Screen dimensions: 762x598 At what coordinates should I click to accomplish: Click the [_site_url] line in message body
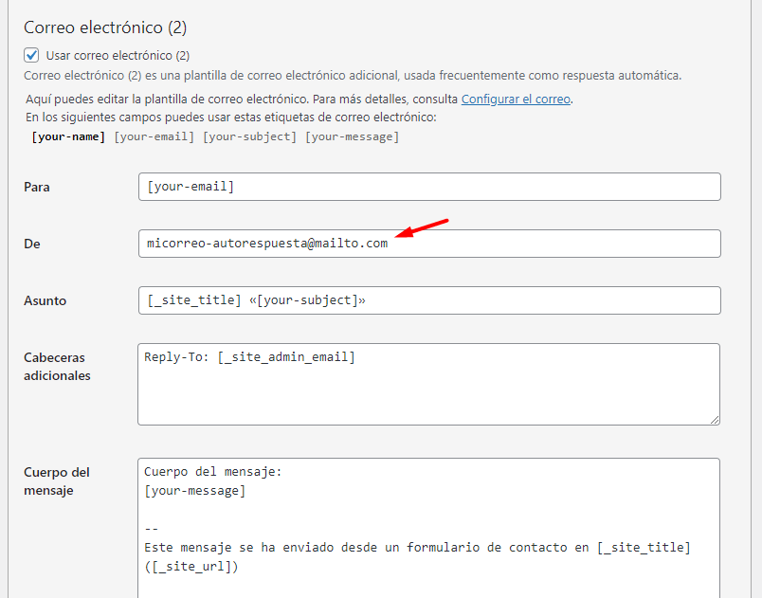click(191, 567)
